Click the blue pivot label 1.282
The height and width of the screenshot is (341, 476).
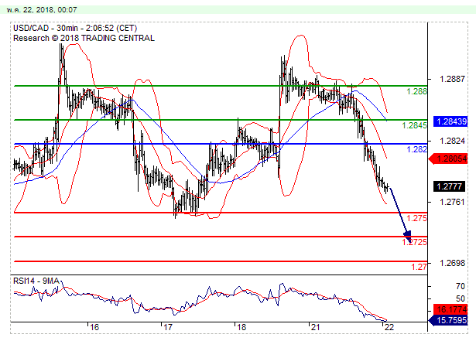[416, 149]
